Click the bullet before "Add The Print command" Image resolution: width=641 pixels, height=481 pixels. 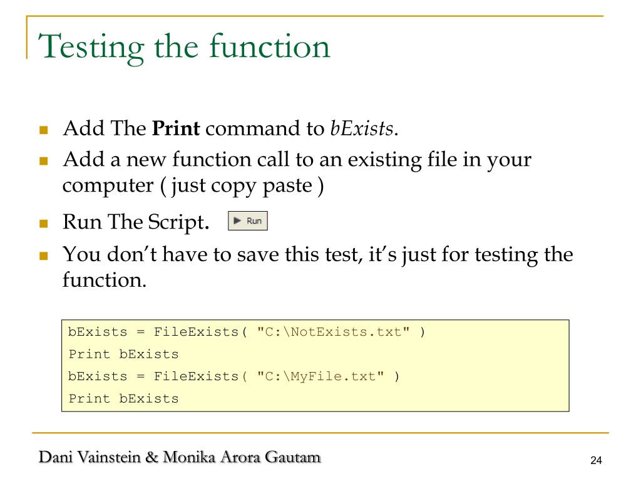point(43,132)
